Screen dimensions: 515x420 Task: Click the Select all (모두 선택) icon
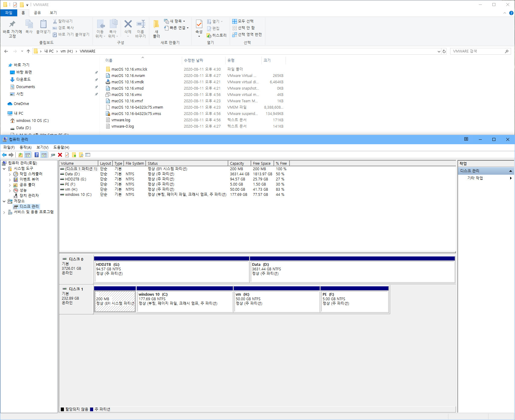(234, 21)
